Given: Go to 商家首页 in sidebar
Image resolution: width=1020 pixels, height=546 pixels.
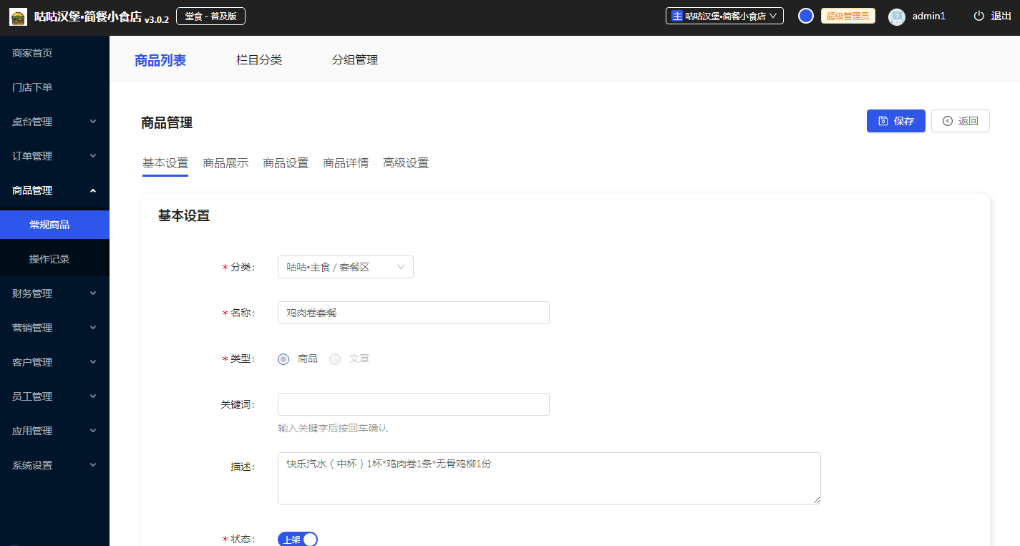Looking at the screenshot, I should (54, 53).
